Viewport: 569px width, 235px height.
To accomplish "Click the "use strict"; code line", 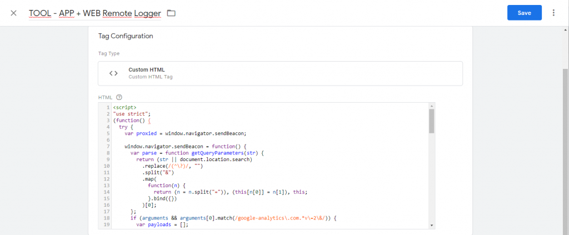I will (132, 114).
